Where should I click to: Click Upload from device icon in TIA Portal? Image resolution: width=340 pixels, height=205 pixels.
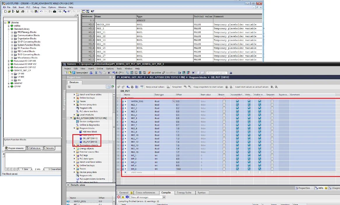click(136, 73)
